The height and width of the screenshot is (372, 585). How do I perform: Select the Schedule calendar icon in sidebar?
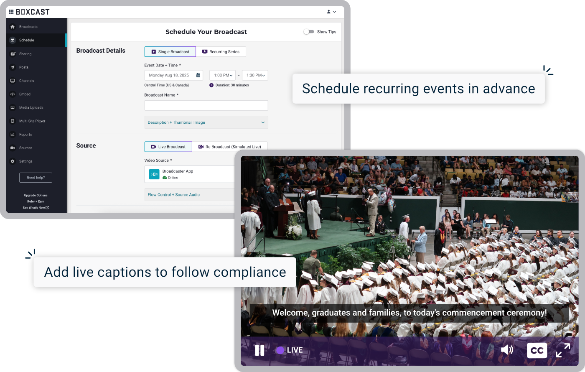[13, 40]
